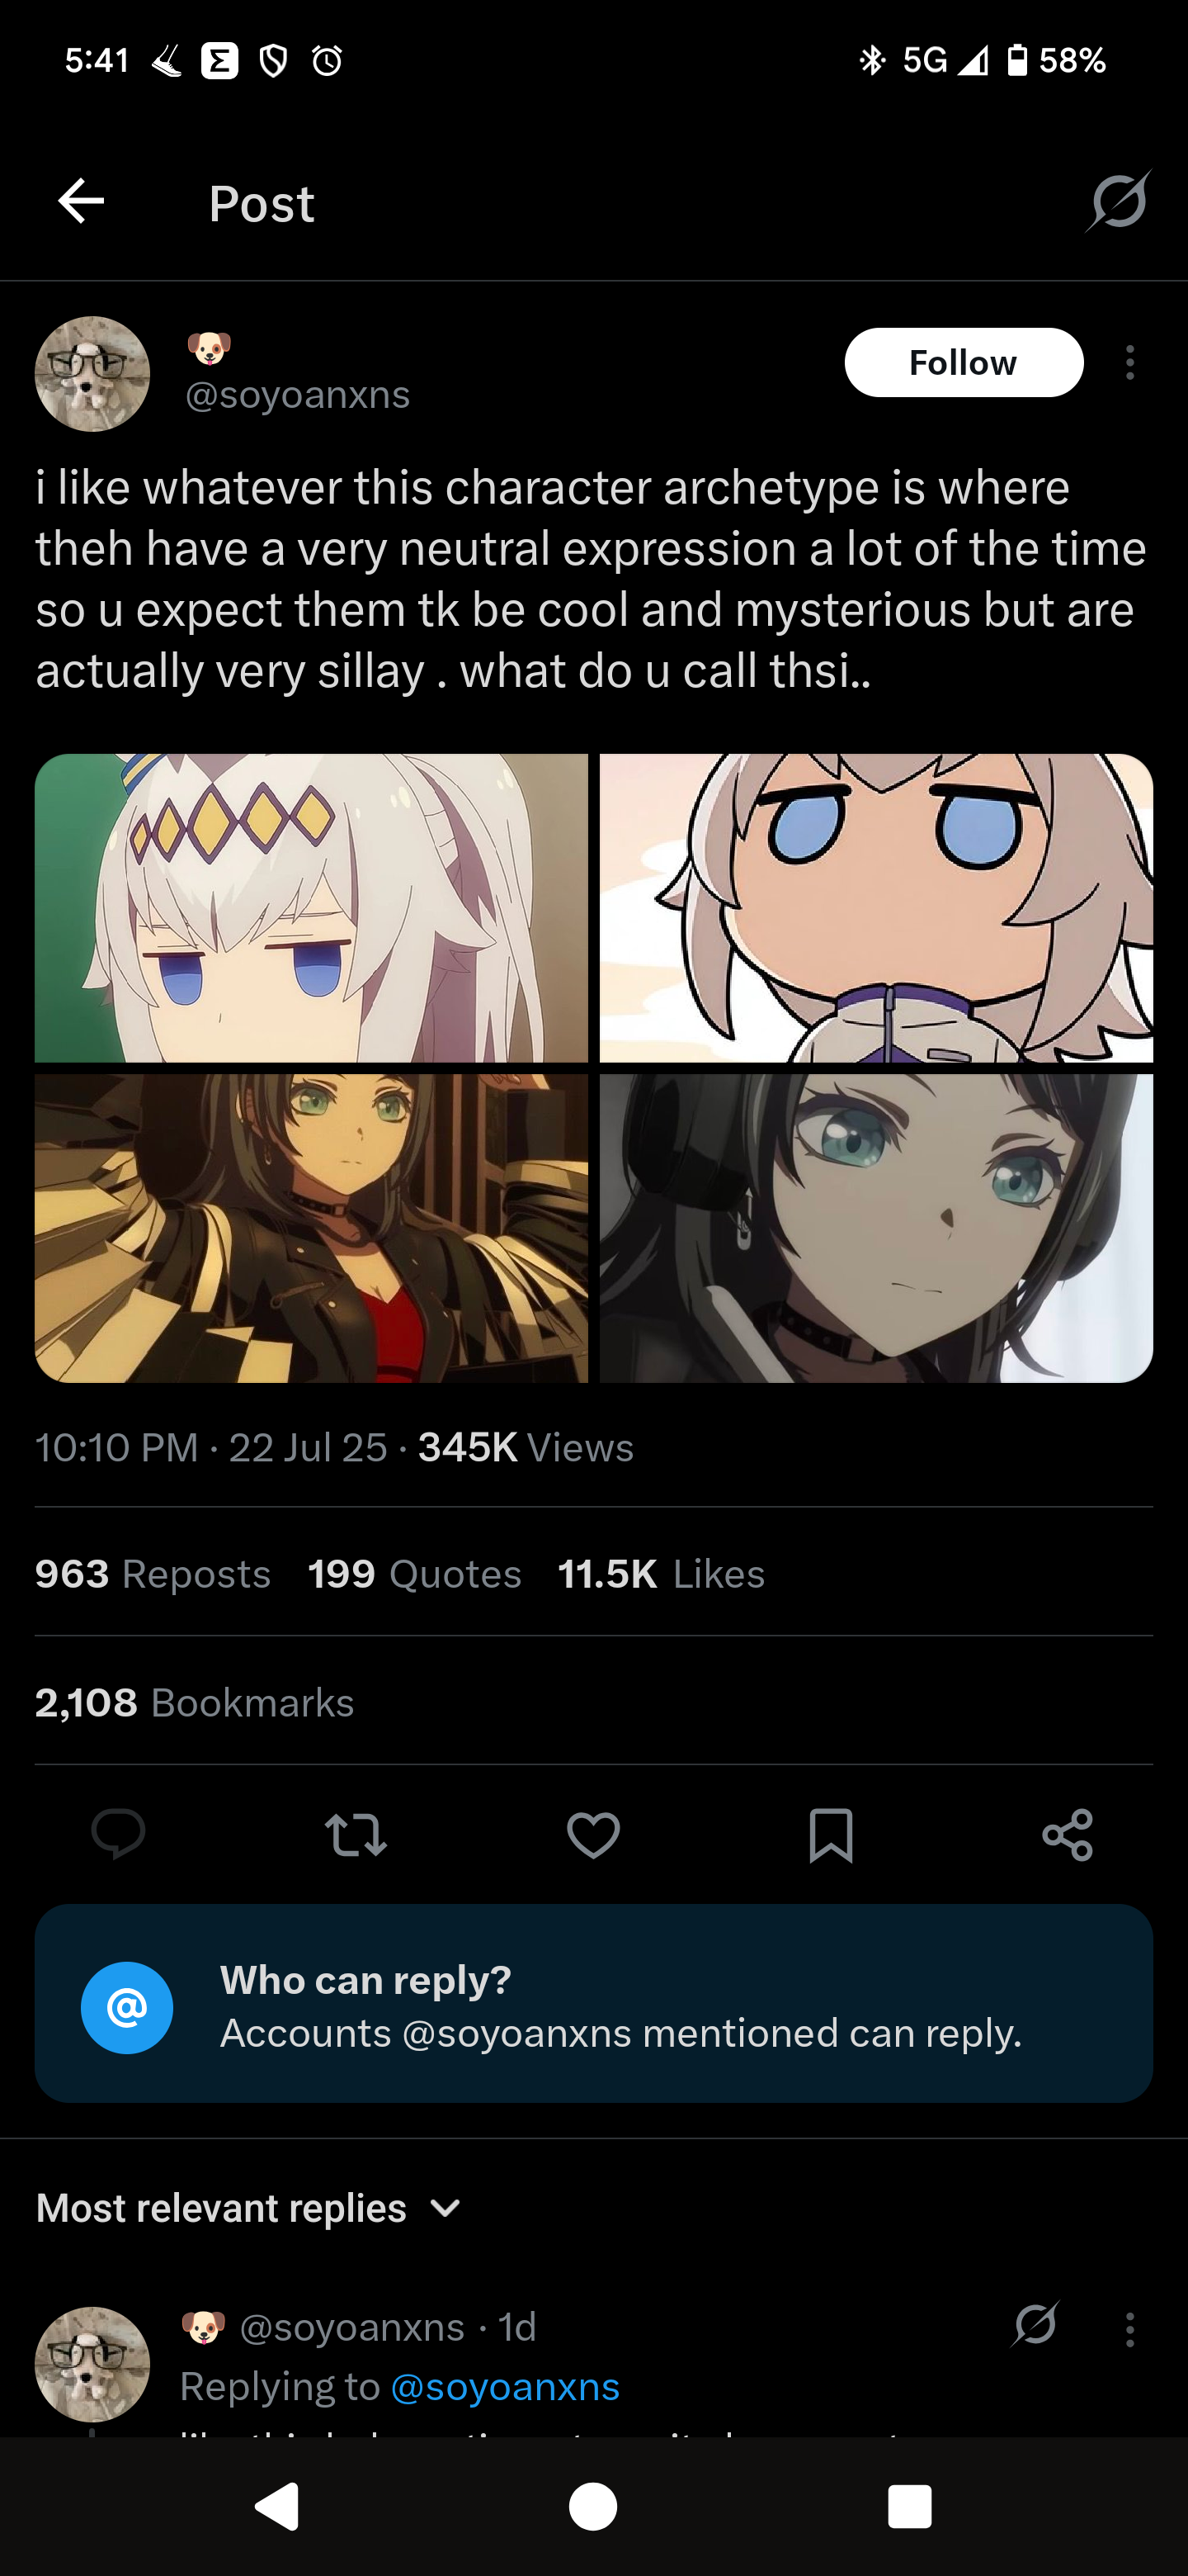Tap the share icon under the post

tap(1068, 1834)
